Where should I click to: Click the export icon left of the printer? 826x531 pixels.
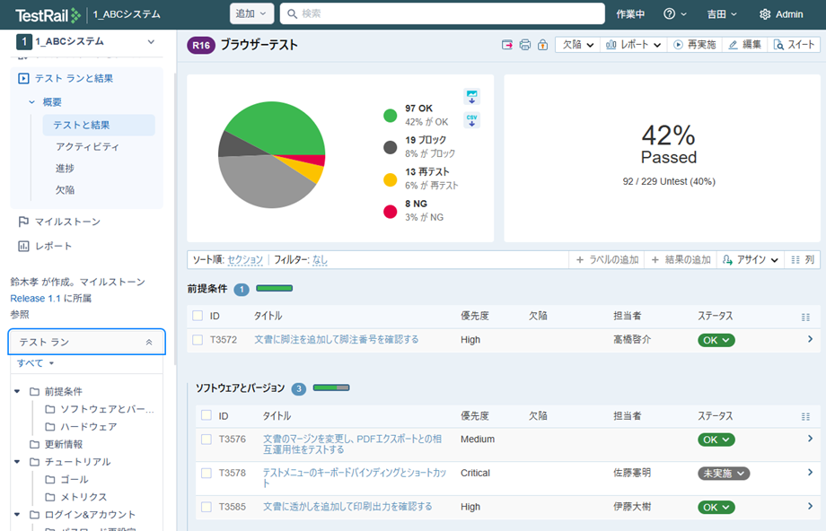(x=507, y=45)
